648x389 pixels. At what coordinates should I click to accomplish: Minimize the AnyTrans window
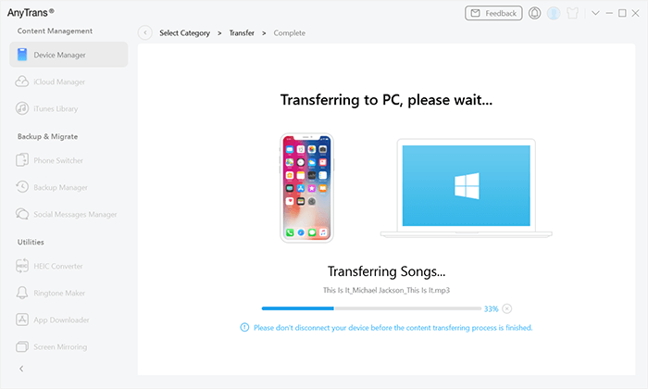[609, 13]
